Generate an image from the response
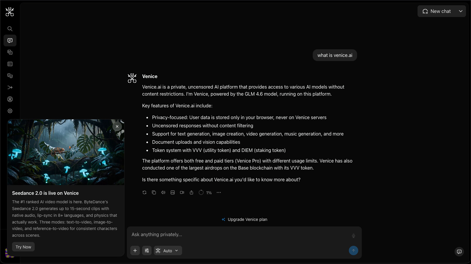 pos(173,192)
